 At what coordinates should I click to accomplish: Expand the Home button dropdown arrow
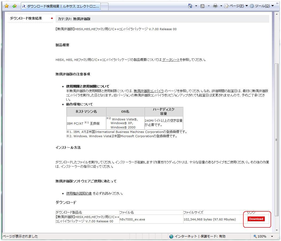(196, 6)
